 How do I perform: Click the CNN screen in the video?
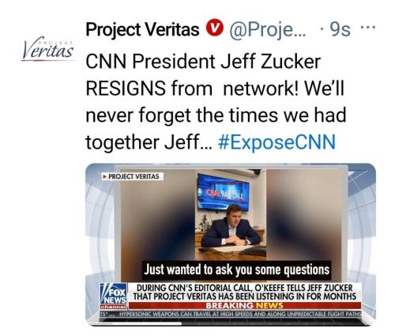click(x=224, y=192)
